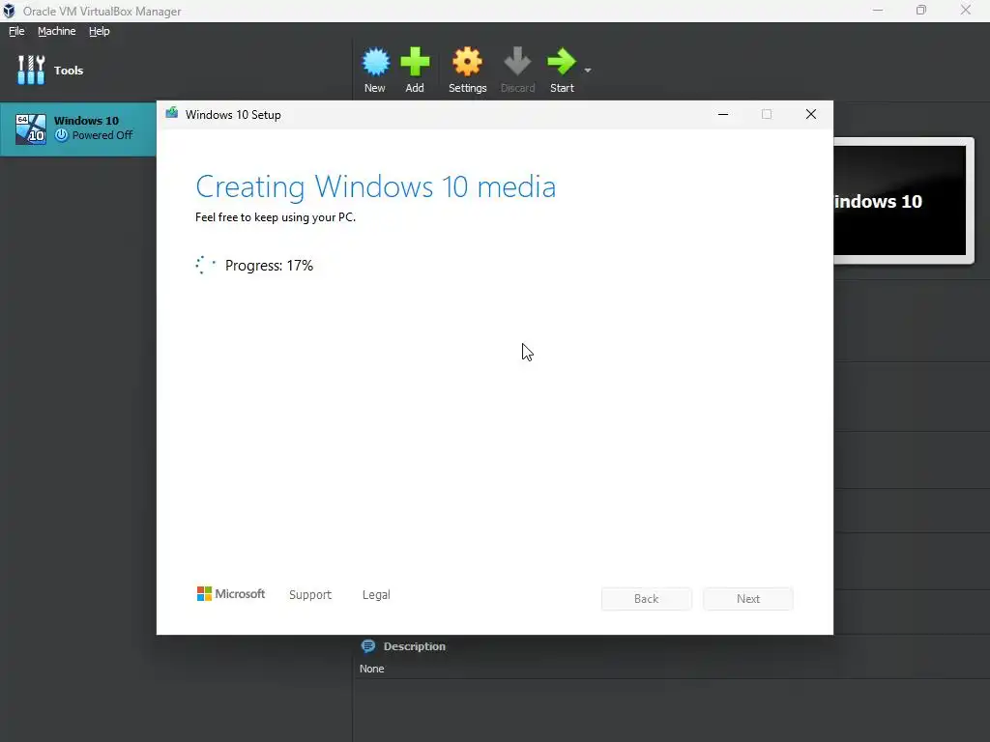
Task: Restore down the VirtualBox Manager window
Action: point(921,10)
